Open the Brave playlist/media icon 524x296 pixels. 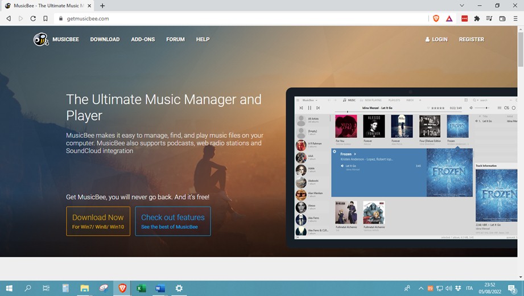(x=489, y=19)
